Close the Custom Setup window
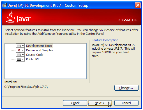The width and height of the screenshot is (143, 110). pyautogui.click(x=138, y=5)
